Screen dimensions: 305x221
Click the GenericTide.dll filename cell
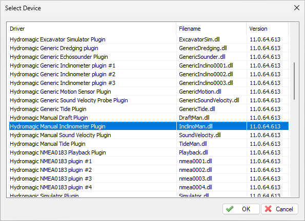pyautogui.click(x=211, y=109)
